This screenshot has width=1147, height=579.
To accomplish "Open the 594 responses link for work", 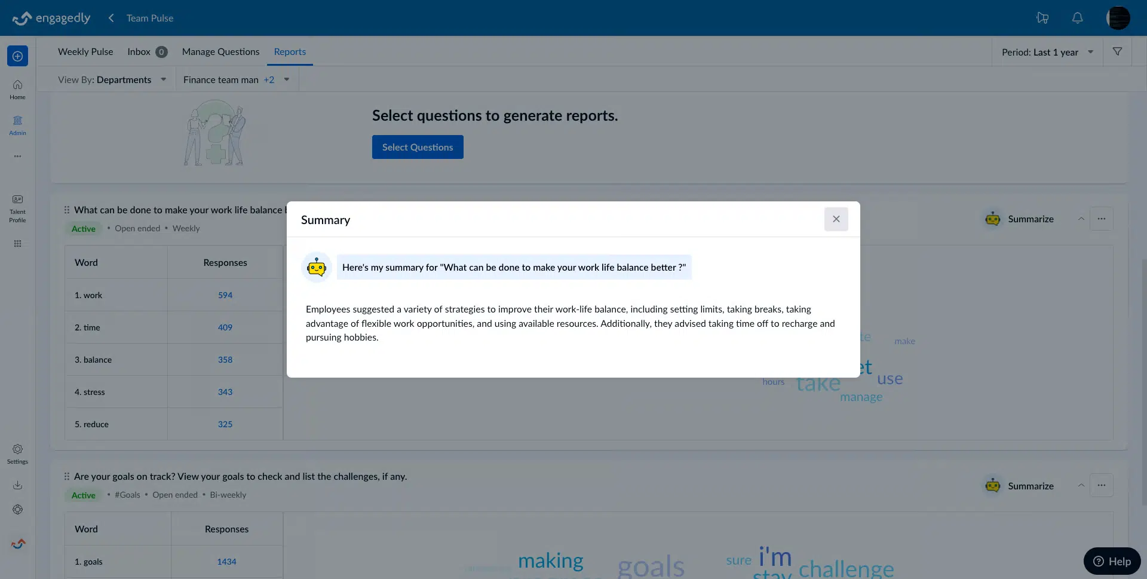I will coord(225,295).
